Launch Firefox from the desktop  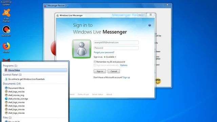pyautogui.click(x=6, y=47)
